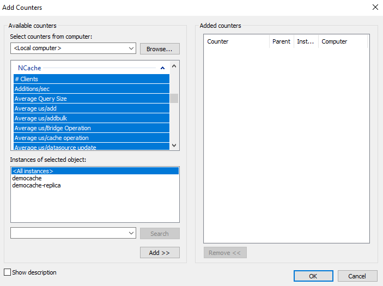Select the Average us/datasource update counter
This screenshot has height=286, width=383.
point(92,147)
